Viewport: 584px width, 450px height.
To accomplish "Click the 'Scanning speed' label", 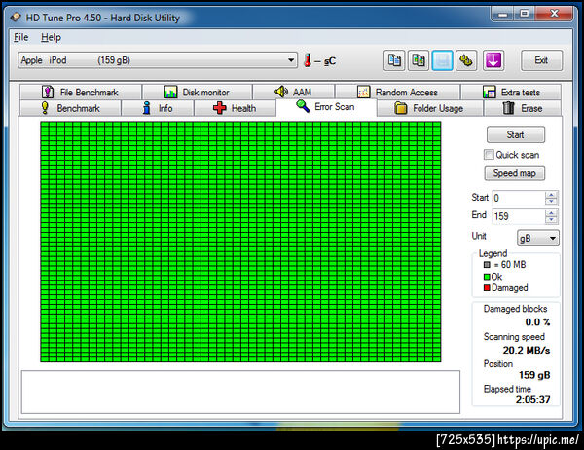I will click(514, 337).
